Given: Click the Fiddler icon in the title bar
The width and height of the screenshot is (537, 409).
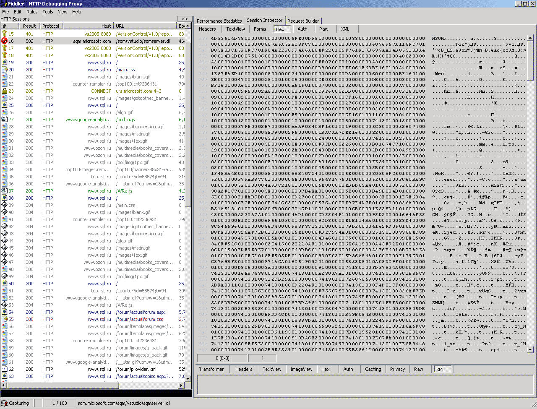Looking at the screenshot, I should [5, 4].
